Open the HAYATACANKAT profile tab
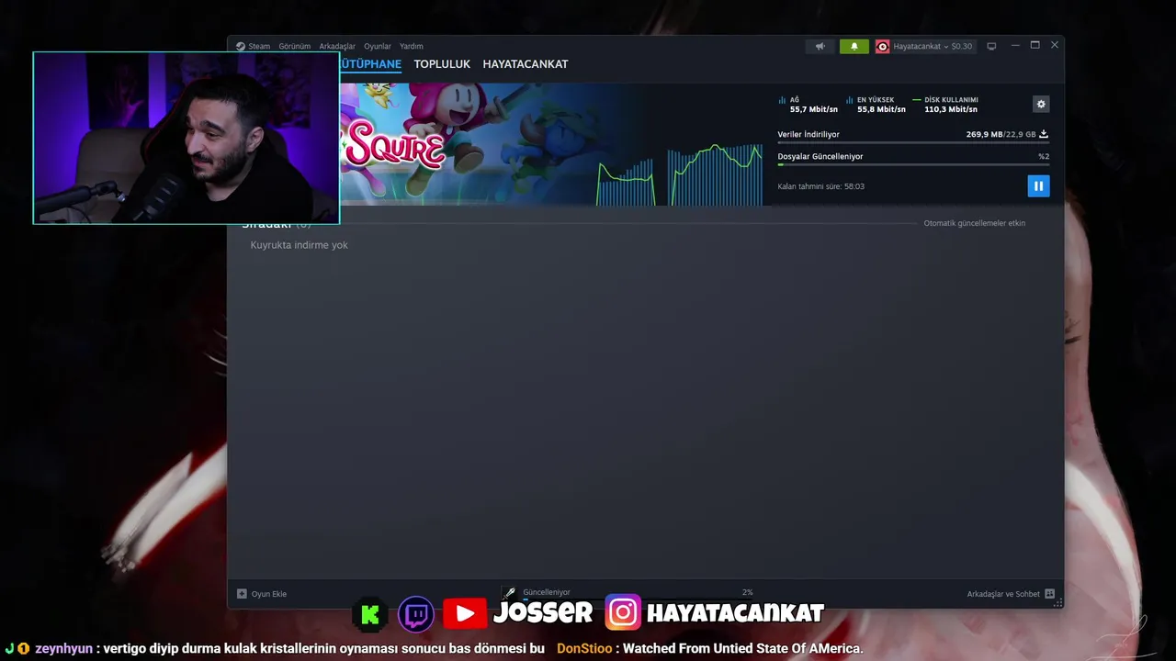The image size is (1176, 661). [526, 64]
